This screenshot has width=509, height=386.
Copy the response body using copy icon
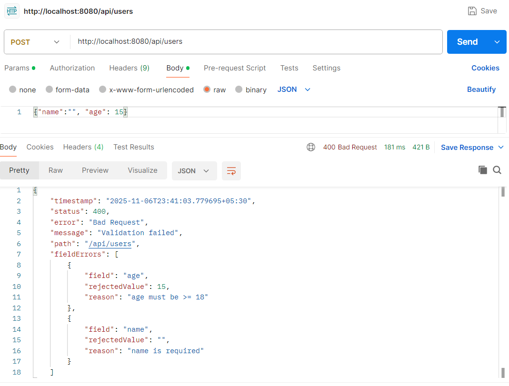tap(483, 170)
